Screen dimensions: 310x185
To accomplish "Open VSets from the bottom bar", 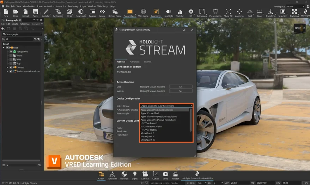I will (x=165, y=175).
